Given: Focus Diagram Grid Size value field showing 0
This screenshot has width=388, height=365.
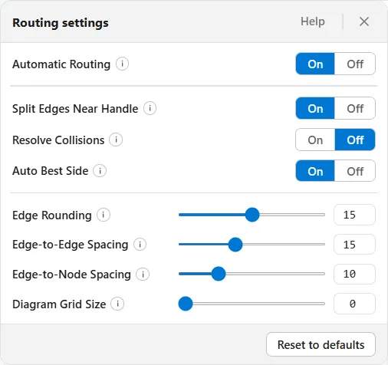Looking at the screenshot, I should point(354,304).
